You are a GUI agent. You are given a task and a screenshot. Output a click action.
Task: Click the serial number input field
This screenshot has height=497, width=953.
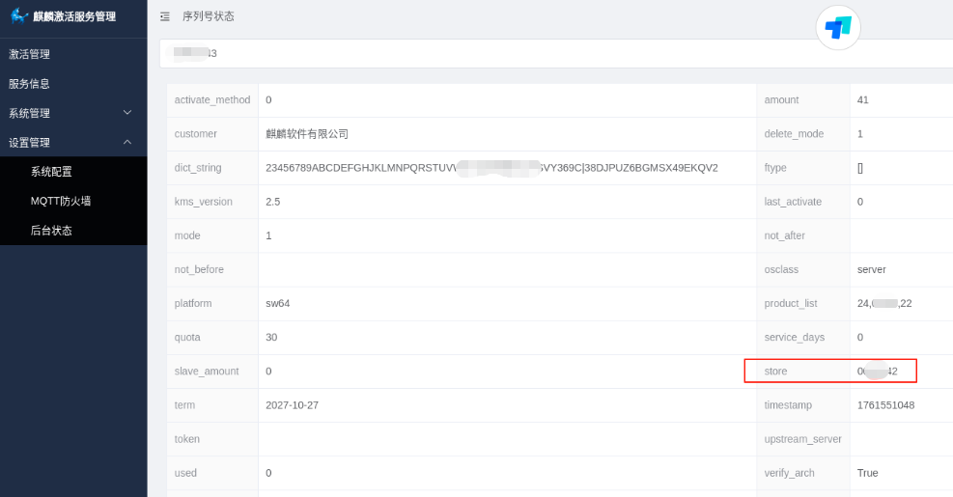(555, 53)
